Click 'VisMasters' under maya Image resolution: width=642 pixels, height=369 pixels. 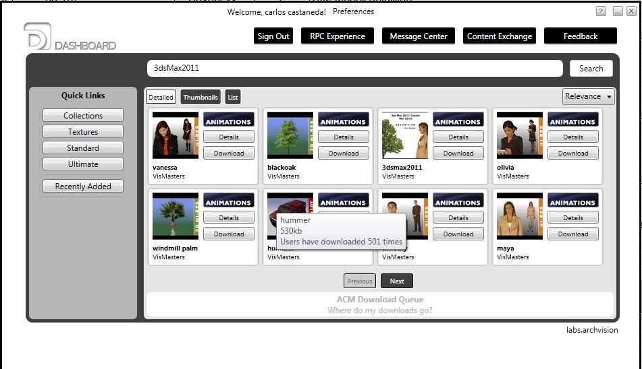512,257
